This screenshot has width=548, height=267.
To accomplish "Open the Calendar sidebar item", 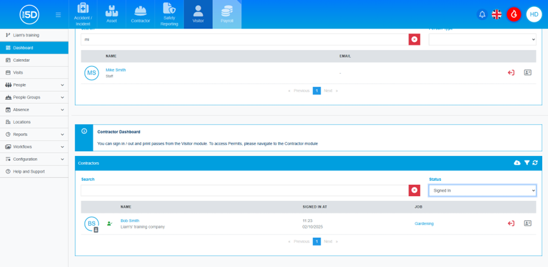I will point(22,60).
